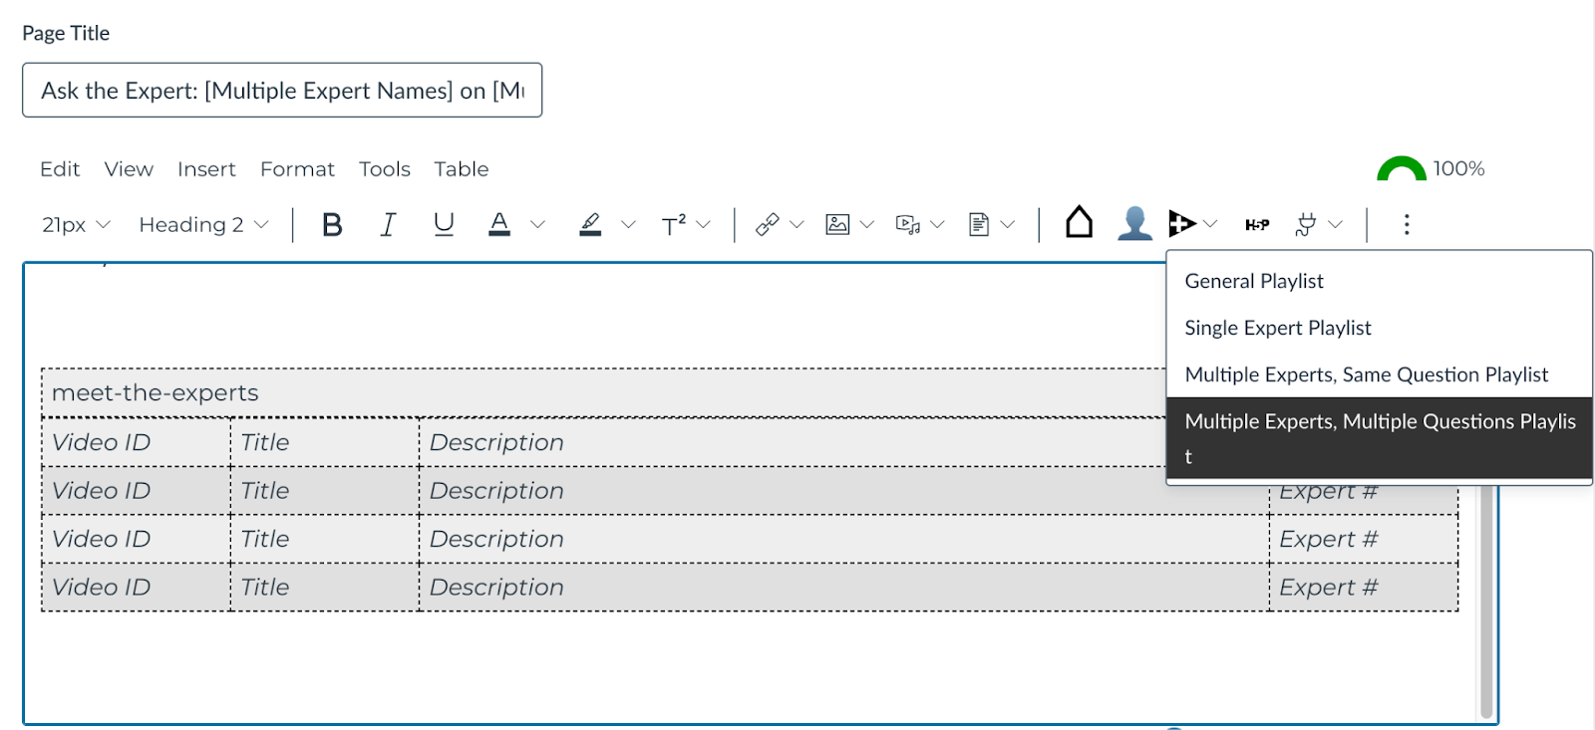
Task: Click Video ID cell in first row
Action: click(x=136, y=442)
